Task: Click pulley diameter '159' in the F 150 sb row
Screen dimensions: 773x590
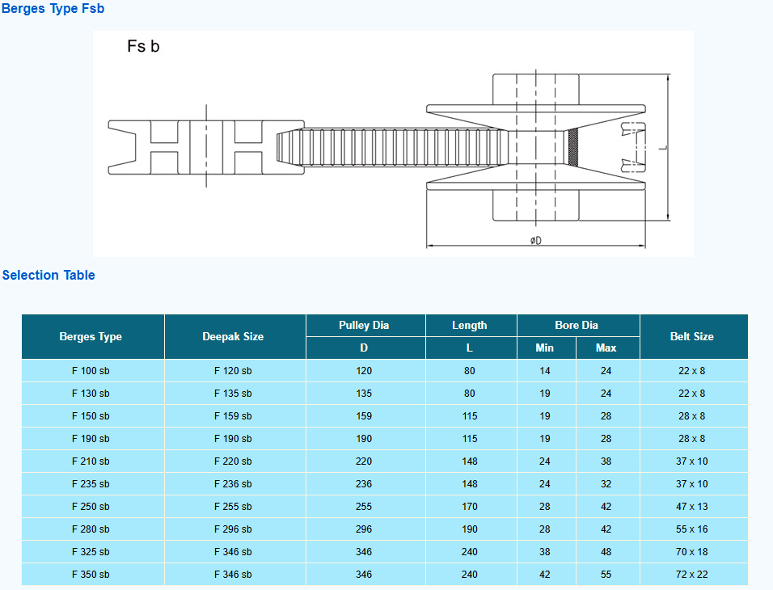Action: [364, 416]
